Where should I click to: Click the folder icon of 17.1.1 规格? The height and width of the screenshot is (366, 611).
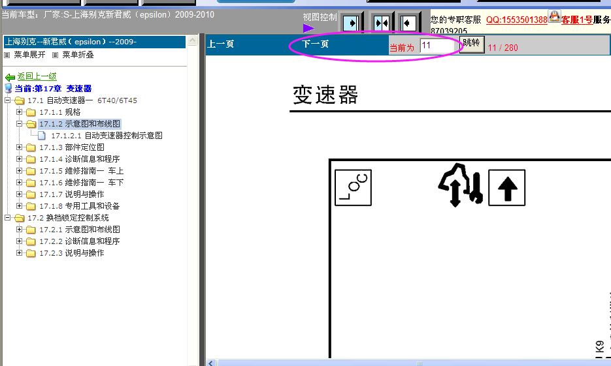(31, 112)
